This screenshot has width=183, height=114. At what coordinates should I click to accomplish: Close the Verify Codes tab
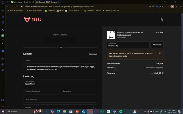33,2
